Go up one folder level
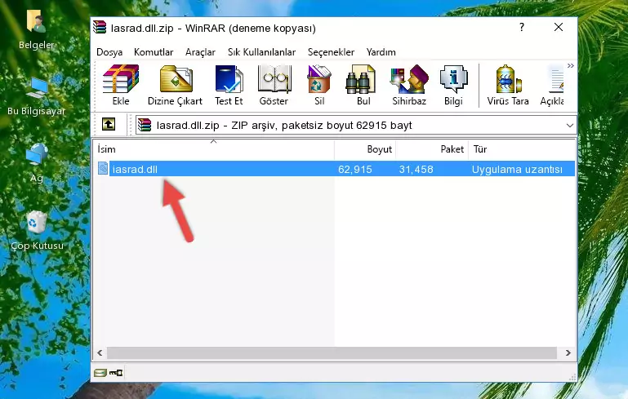 pos(109,124)
